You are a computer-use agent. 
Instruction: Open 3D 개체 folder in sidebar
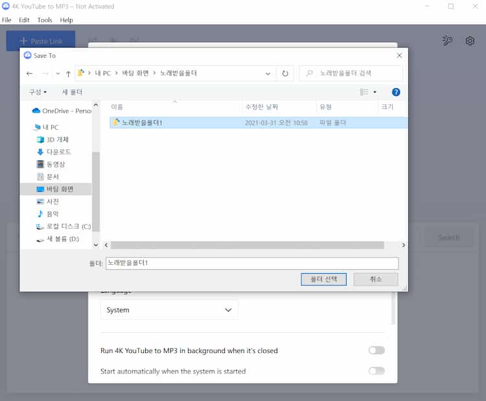click(x=53, y=140)
